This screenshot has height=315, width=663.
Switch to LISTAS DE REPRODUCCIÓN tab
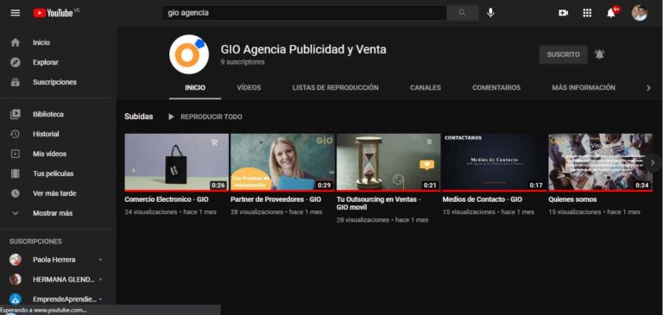[x=335, y=88]
